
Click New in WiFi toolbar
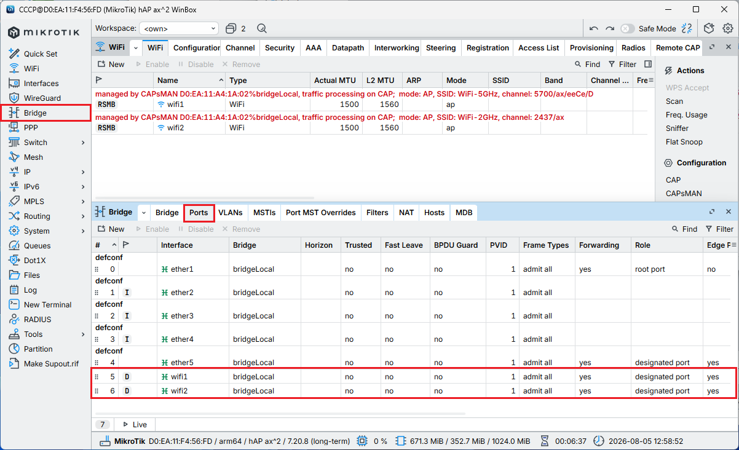click(x=110, y=65)
